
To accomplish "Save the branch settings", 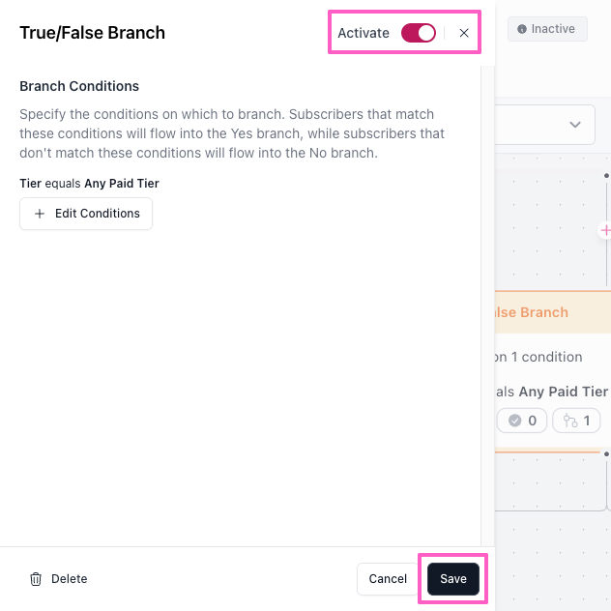I will [x=453, y=579].
